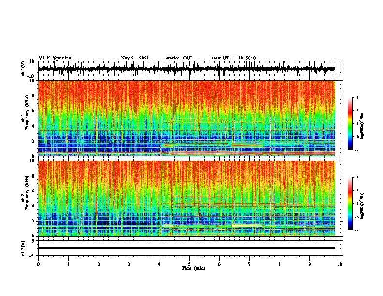Click the "-3" label on ch.2 color scale
The width and height of the screenshot is (383, 296).
356,178
